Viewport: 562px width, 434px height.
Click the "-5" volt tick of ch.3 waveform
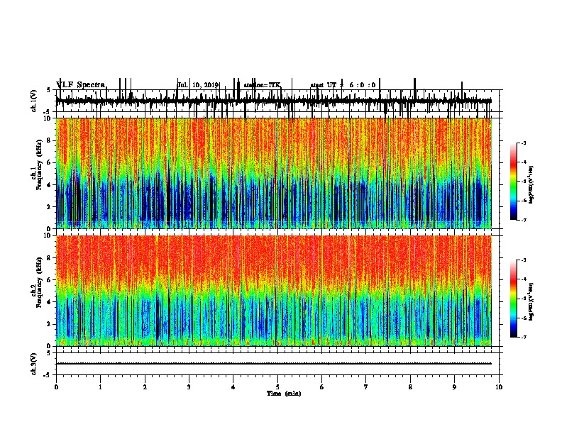click(48, 375)
